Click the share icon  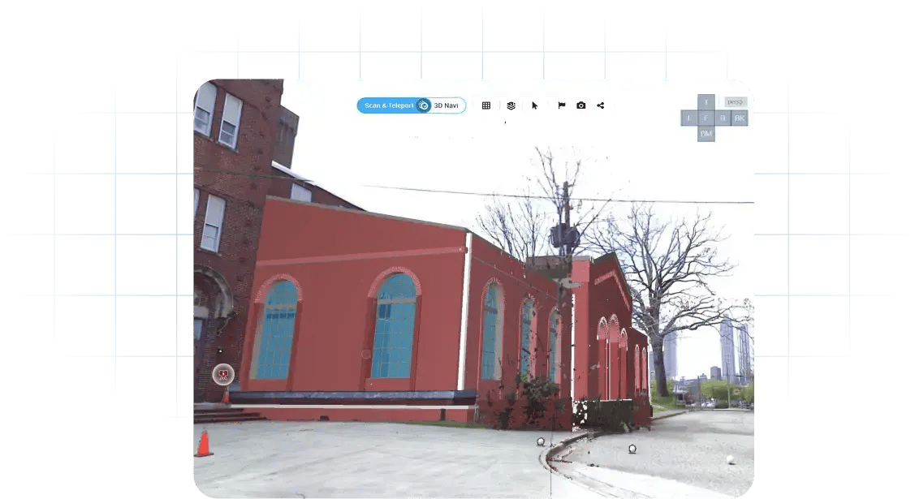[601, 105]
